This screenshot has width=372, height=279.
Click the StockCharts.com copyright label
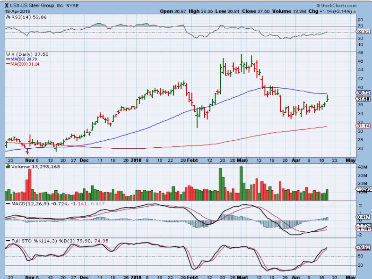[337, 5]
